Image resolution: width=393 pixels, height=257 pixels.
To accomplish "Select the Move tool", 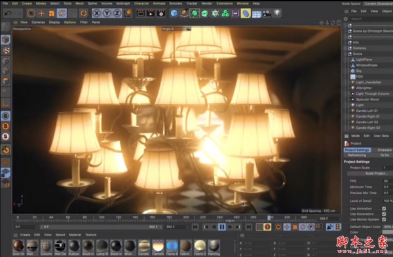I will (x=41, y=13).
